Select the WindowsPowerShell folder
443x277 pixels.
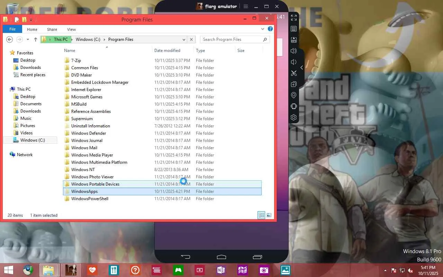click(x=162, y=199)
